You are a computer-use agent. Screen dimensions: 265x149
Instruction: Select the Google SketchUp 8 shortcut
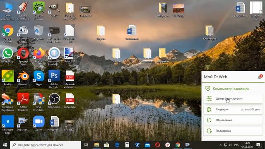tap(23, 11)
